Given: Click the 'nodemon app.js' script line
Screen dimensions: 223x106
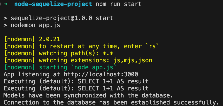Looking at the screenshot, I should point(32,25).
